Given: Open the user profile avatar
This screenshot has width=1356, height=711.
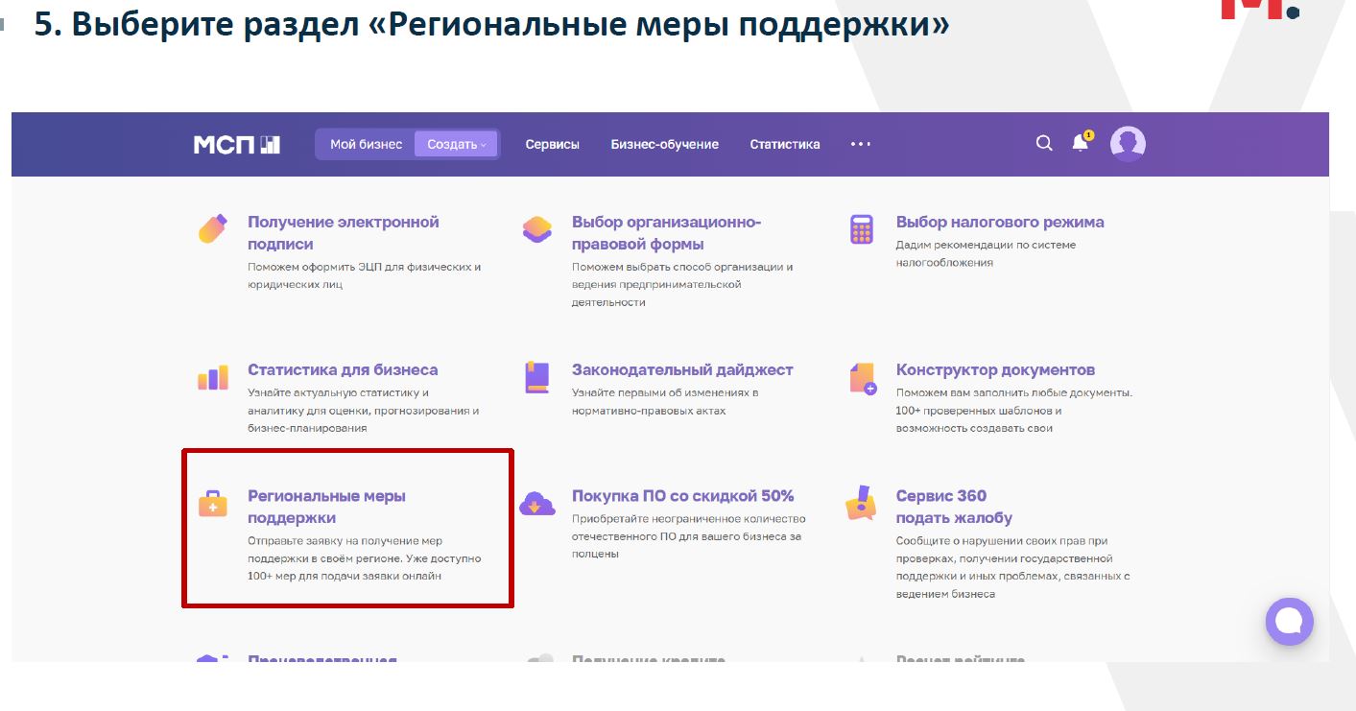Looking at the screenshot, I should pyautogui.click(x=1128, y=144).
